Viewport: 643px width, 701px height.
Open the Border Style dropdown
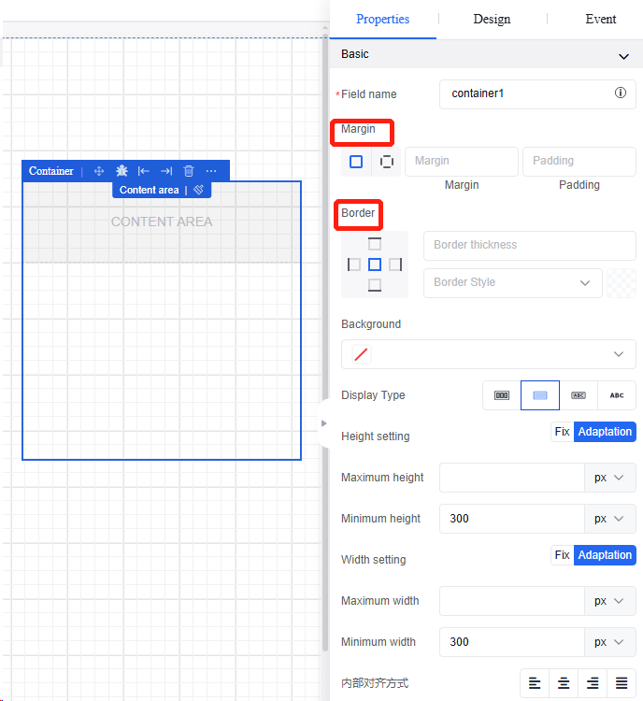pyautogui.click(x=512, y=282)
